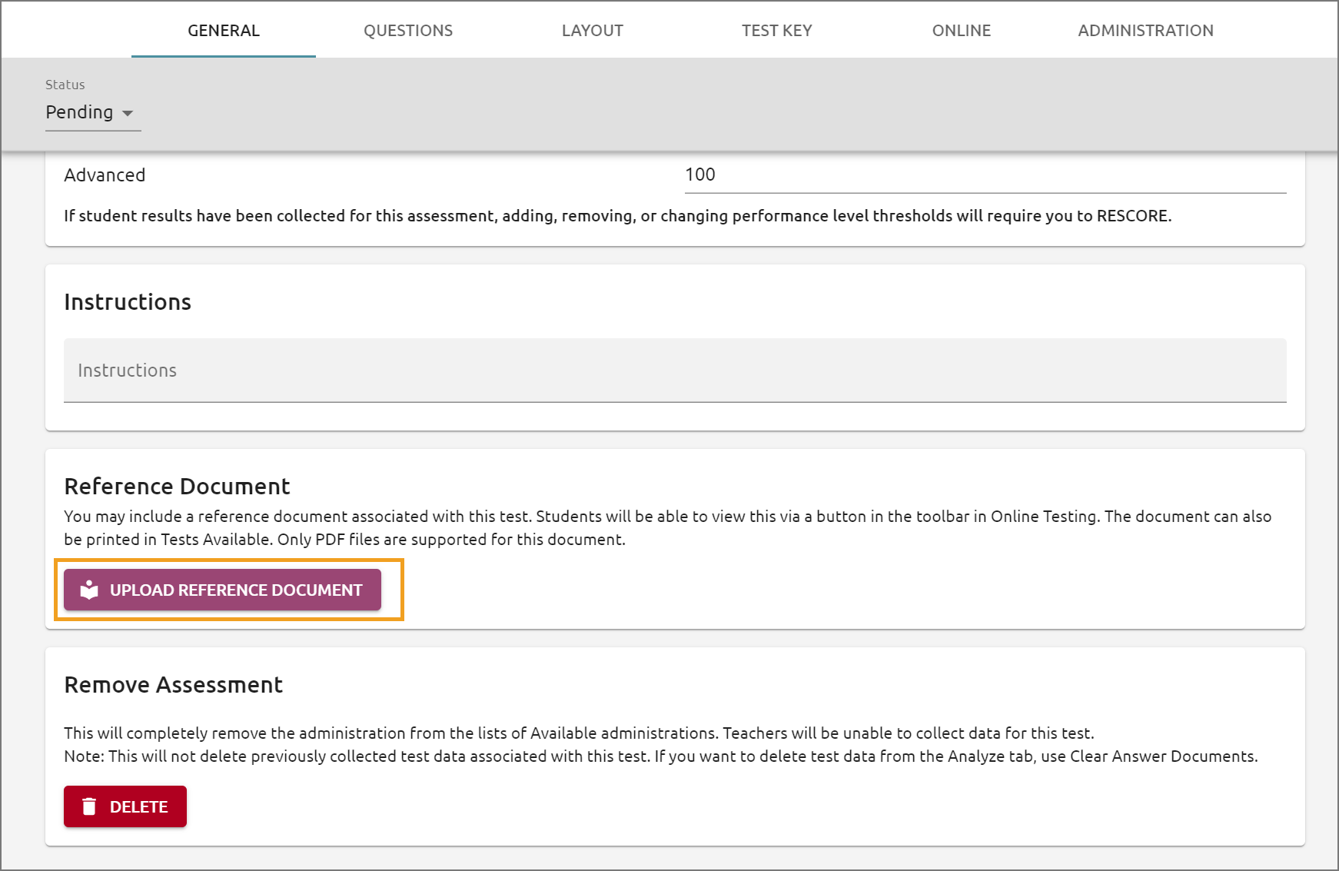Click into the Instructions text field

click(675, 371)
